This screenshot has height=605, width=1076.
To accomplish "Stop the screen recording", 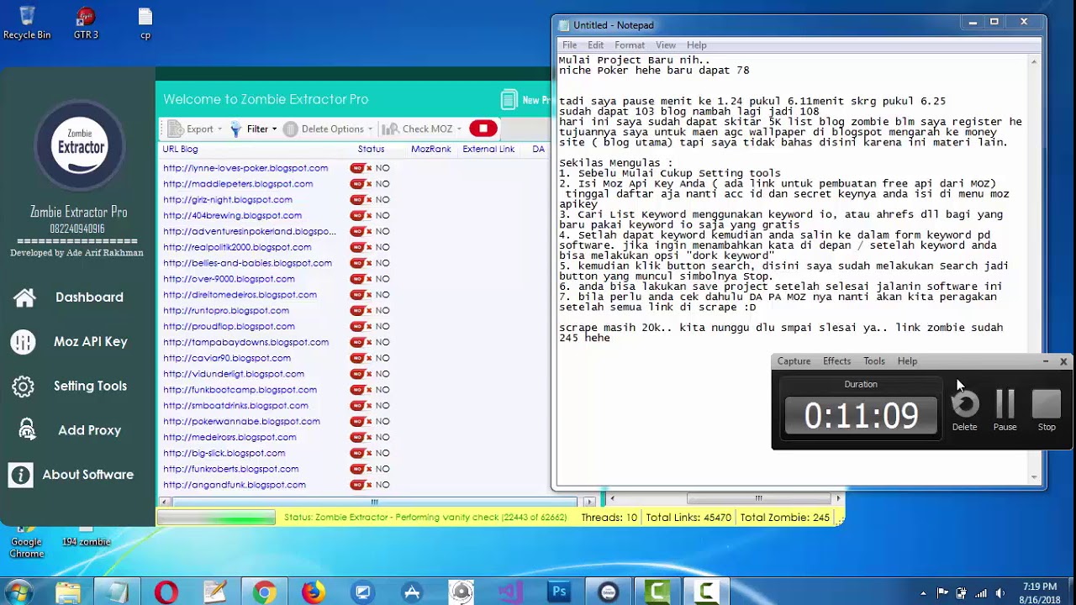I will [1047, 410].
